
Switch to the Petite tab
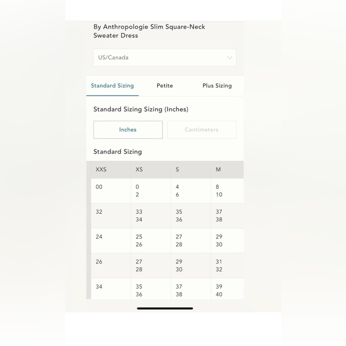coord(165,85)
